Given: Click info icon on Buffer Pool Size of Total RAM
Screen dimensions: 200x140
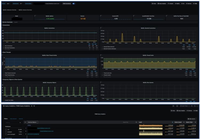Looking at the screenshot, I should 166,16.
